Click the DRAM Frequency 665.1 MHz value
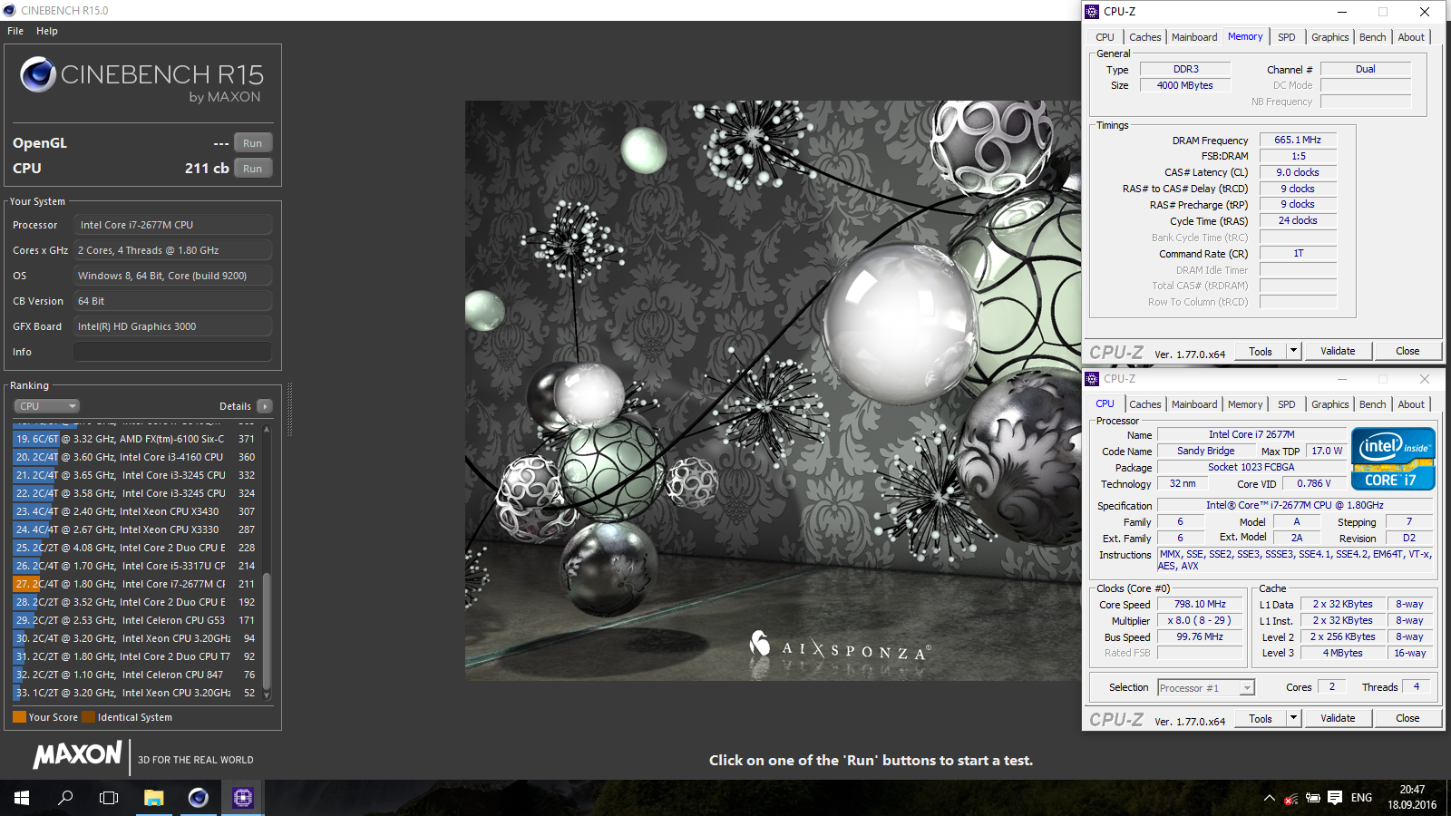Viewport: 1451px width, 816px height. (x=1298, y=140)
